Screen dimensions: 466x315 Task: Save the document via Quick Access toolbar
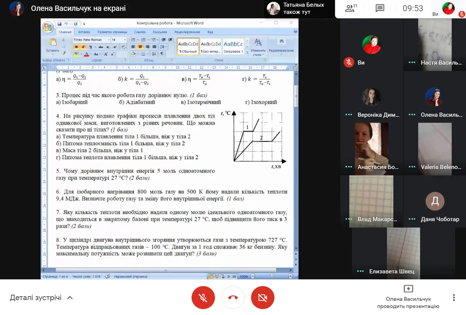(59, 24)
